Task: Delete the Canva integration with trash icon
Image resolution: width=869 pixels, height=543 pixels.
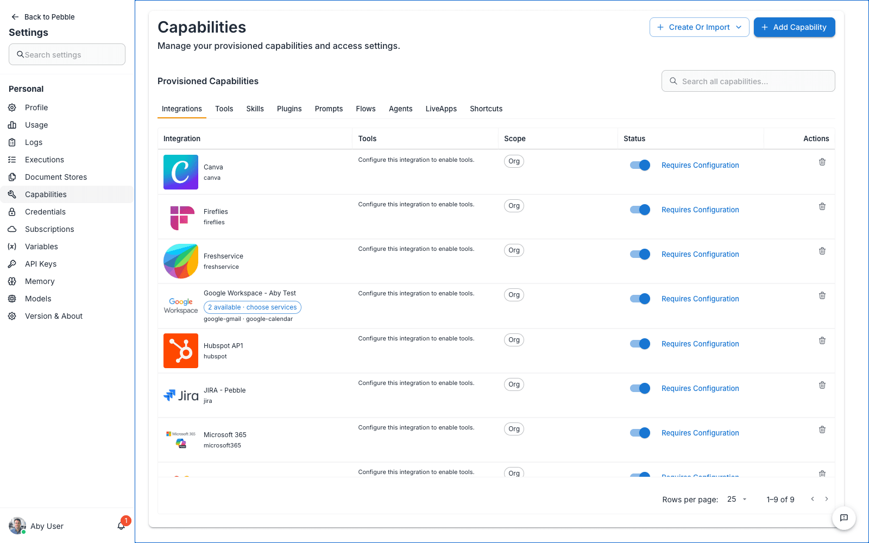Action: pos(822,162)
